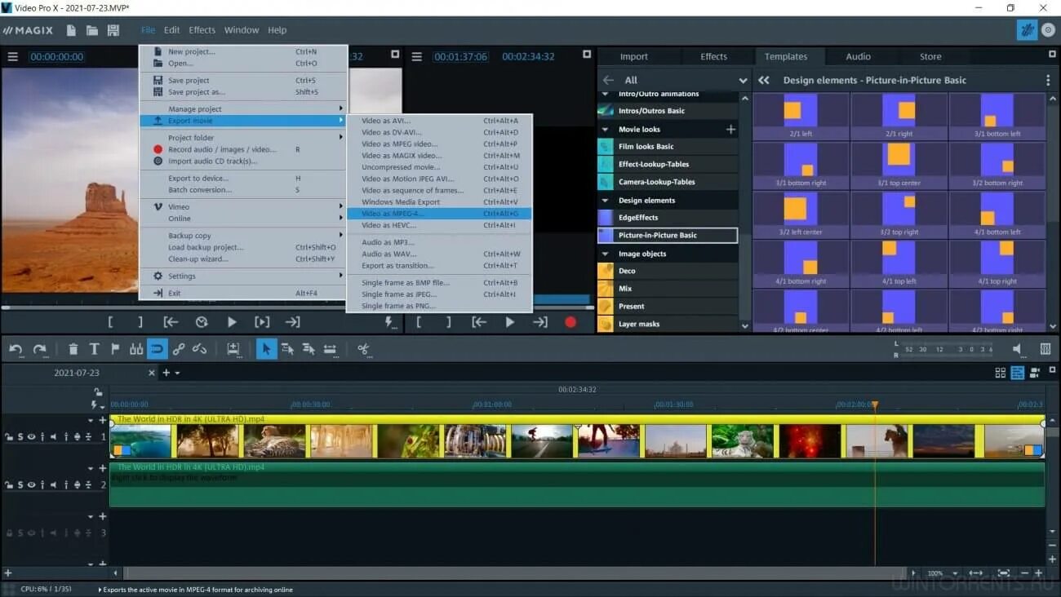The width and height of the screenshot is (1061, 597).
Task: Click the scissors split tool icon
Action: click(363, 349)
